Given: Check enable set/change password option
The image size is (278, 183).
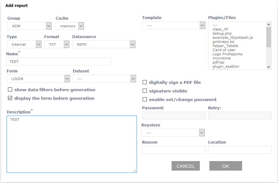Looking at the screenshot, I should click(145, 100).
